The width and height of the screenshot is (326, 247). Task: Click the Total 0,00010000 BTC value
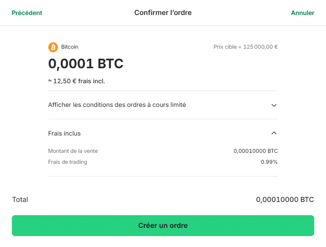click(285, 200)
